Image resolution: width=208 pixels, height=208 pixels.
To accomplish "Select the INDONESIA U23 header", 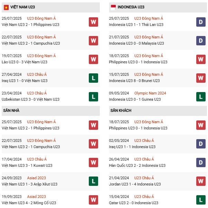I will pyautogui.click(x=131, y=7).
